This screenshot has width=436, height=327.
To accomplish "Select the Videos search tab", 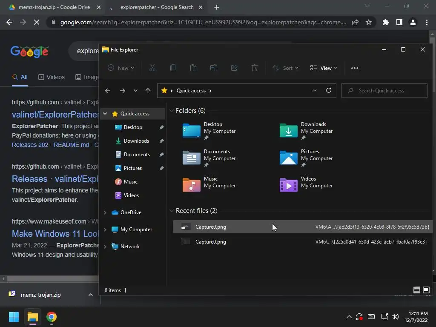I will [52, 77].
